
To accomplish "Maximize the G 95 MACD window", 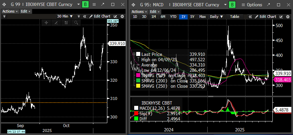I will [x=278, y=5].
